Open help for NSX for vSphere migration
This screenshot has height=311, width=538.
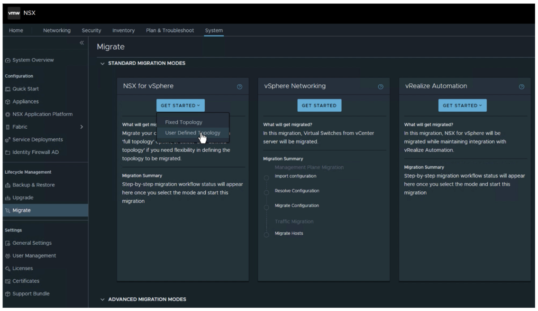pos(240,86)
